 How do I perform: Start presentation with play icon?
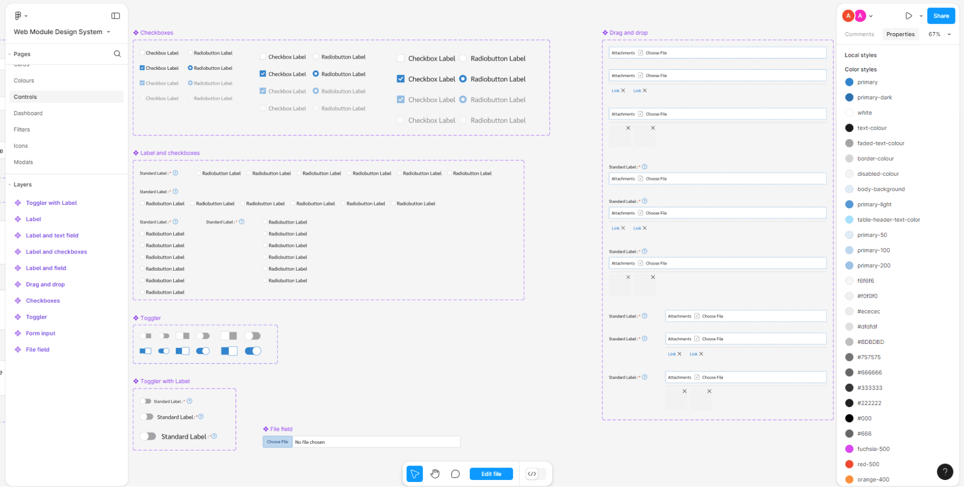(909, 16)
